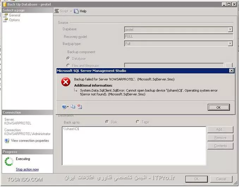Click the Executing status text

click(23, 159)
